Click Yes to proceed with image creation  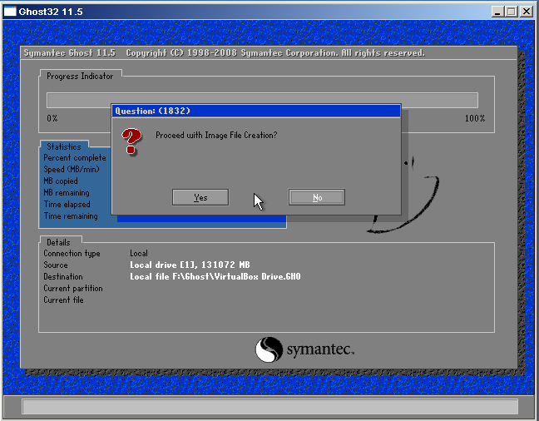tap(200, 197)
